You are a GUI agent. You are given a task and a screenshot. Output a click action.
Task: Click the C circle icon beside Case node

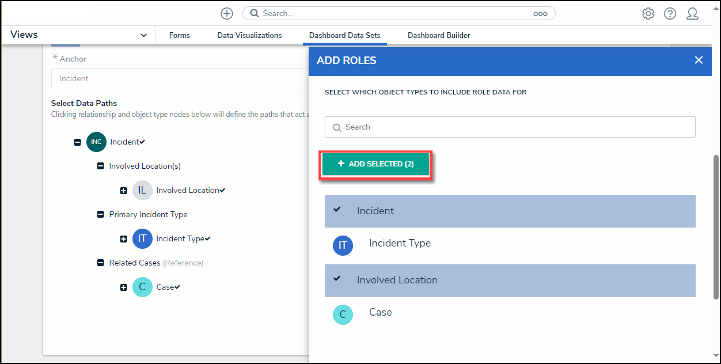(142, 287)
